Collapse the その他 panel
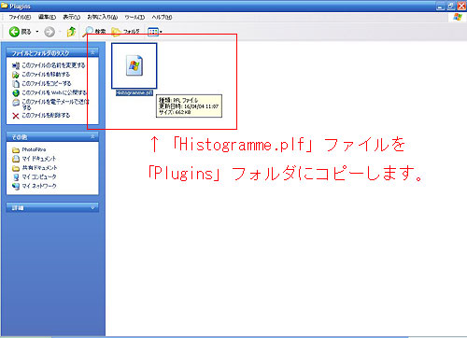467x338 pixels. click(92, 136)
